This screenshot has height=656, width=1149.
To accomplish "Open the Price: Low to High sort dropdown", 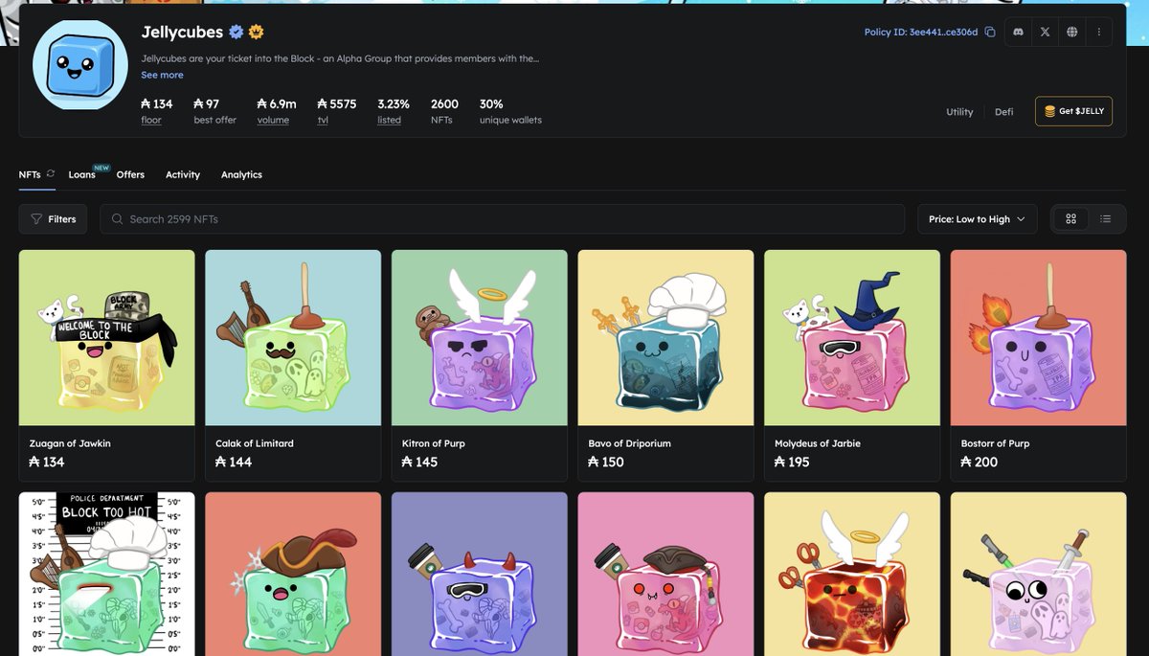I will (977, 219).
